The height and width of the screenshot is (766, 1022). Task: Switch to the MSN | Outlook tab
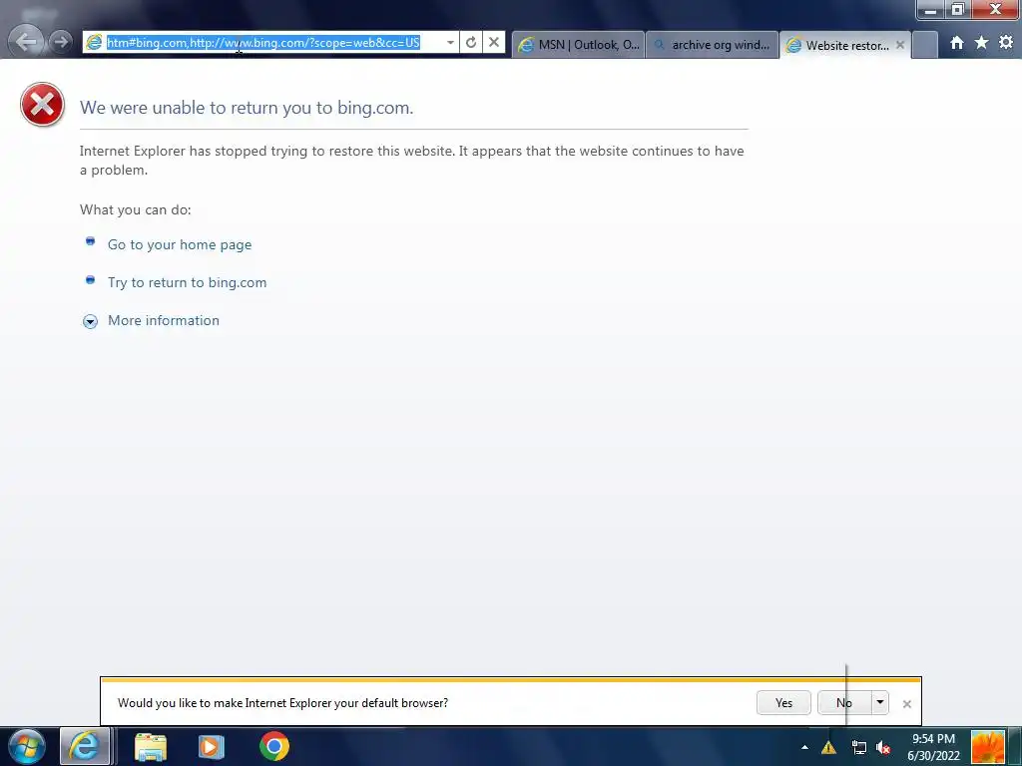point(578,45)
